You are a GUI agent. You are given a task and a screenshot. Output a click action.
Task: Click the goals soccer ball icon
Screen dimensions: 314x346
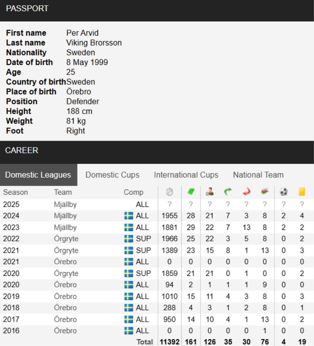(x=284, y=191)
